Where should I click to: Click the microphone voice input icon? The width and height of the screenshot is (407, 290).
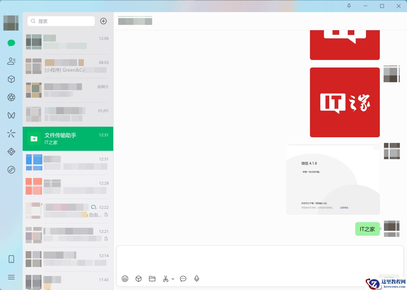[x=197, y=279]
